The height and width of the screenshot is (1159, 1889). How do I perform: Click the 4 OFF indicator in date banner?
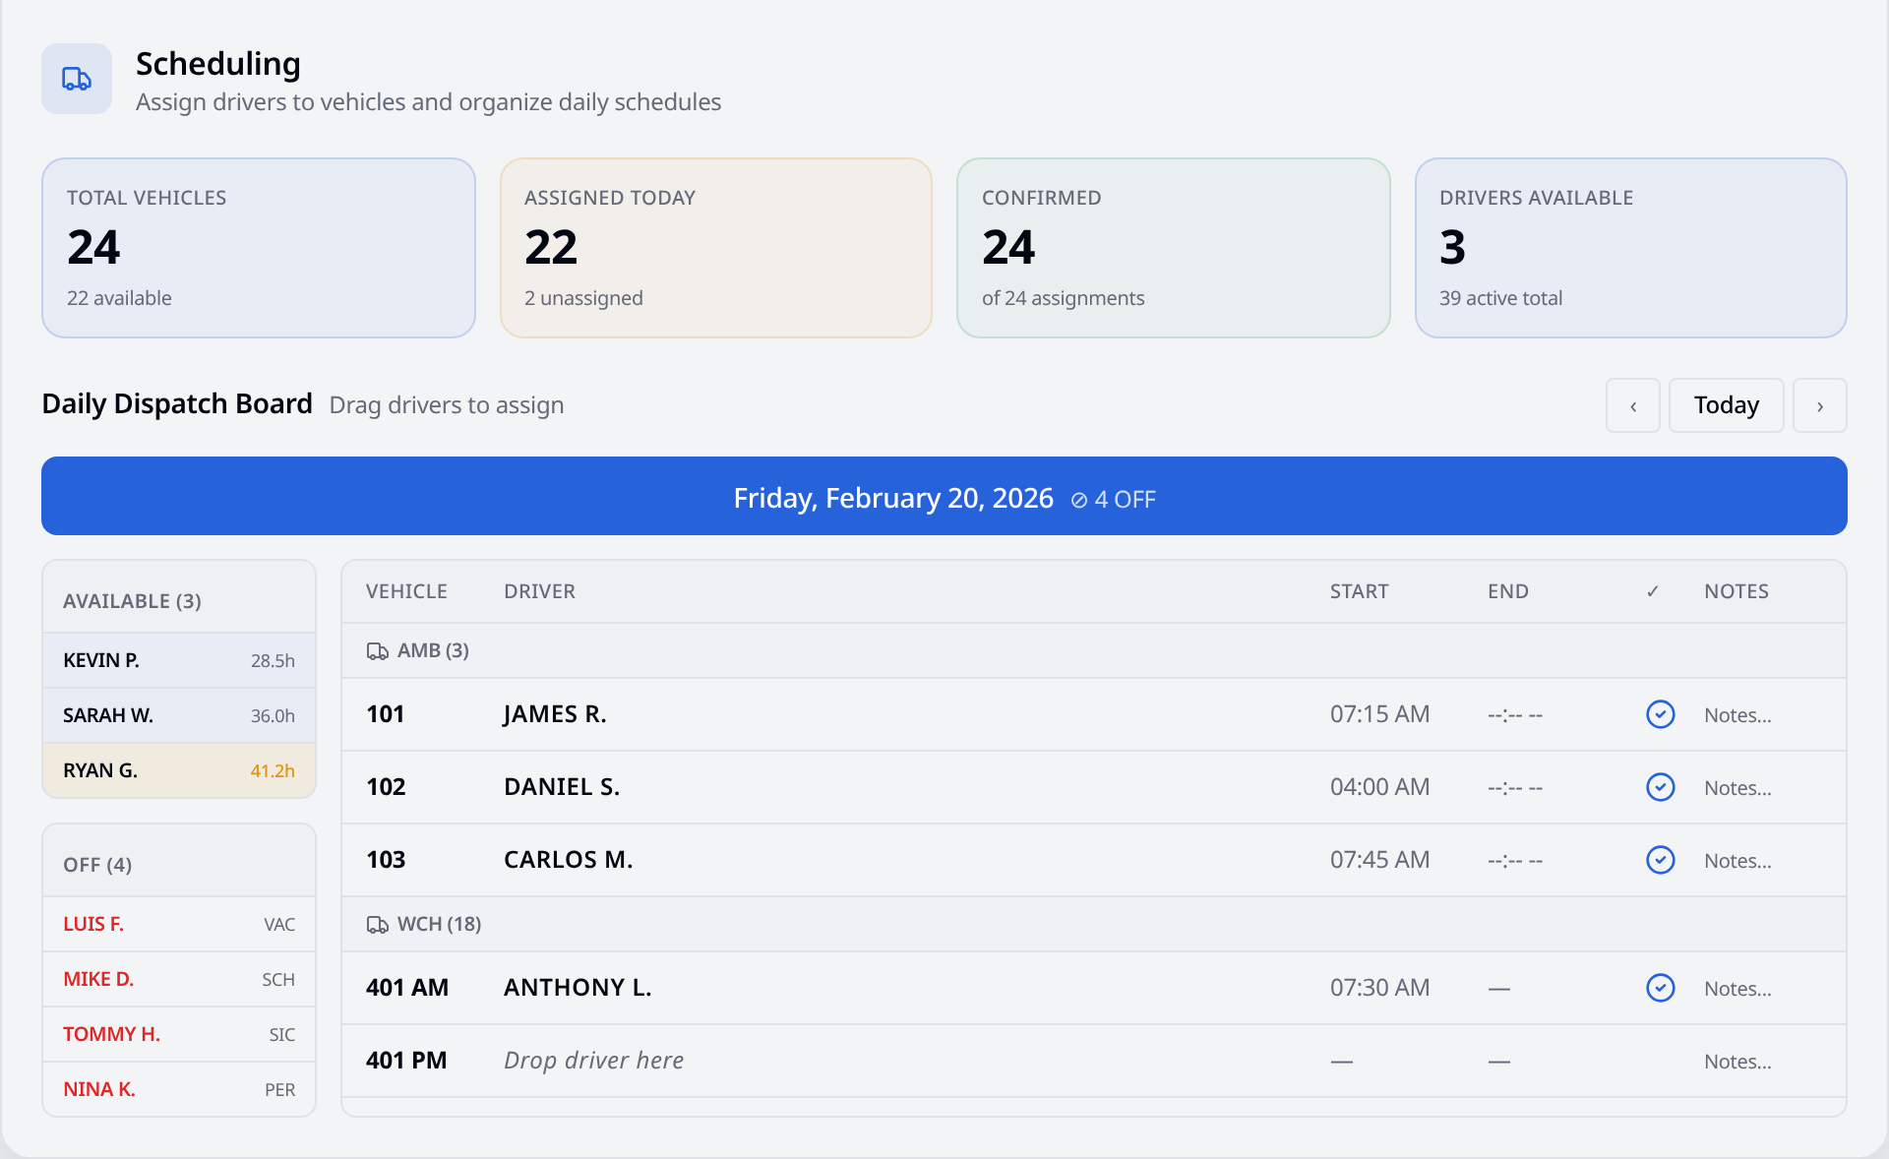tap(1113, 500)
